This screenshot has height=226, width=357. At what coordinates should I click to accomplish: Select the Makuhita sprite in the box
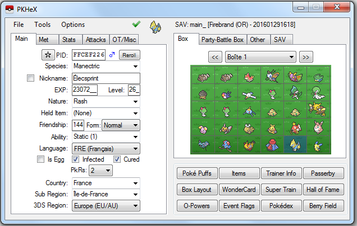coord(272,129)
